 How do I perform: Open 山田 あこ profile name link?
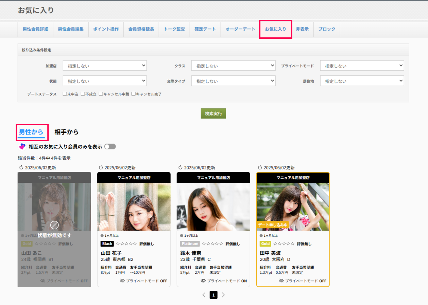pyautogui.click(x=32, y=253)
